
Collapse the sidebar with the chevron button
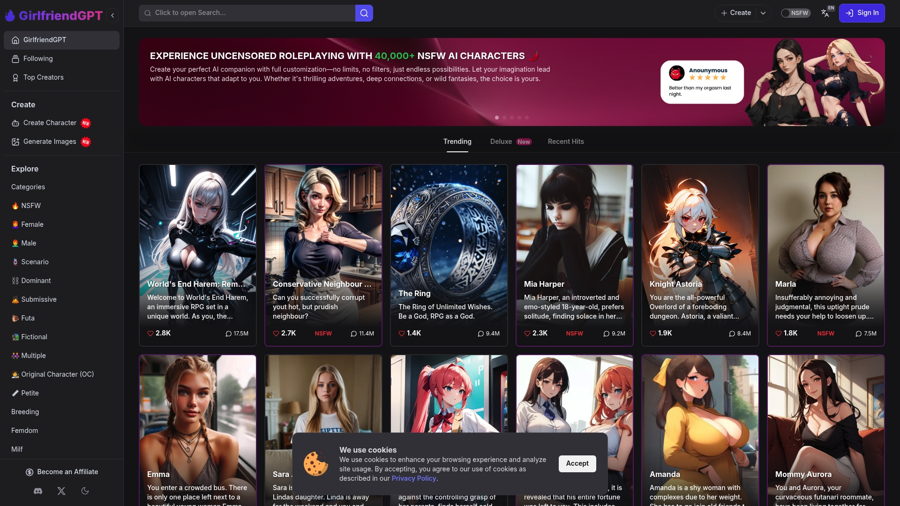pyautogui.click(x=112, y=15)
